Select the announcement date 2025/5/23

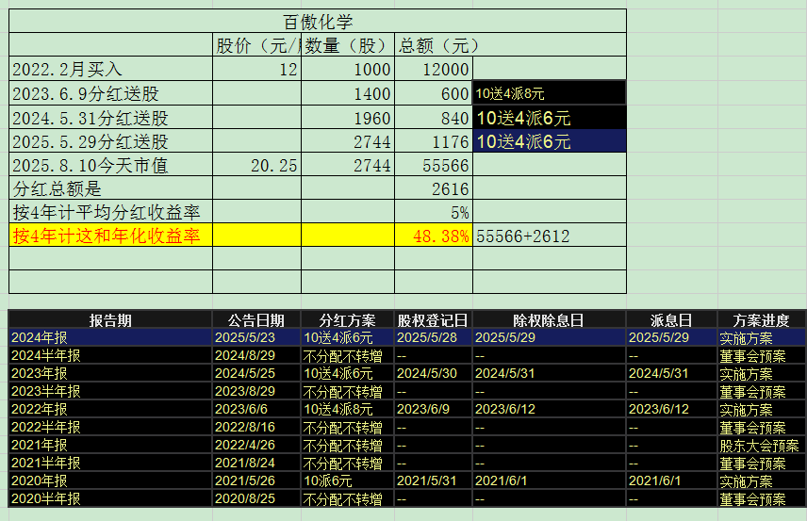tap(256, 337)
